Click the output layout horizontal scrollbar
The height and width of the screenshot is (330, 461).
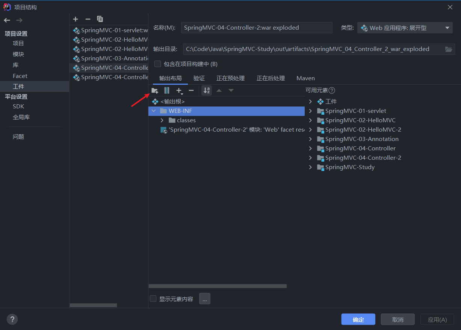(x=218, y=286)
